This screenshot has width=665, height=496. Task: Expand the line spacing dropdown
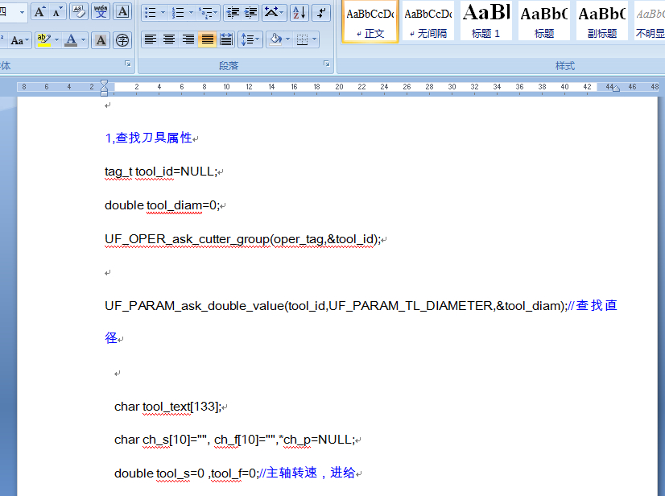[257, 39]
